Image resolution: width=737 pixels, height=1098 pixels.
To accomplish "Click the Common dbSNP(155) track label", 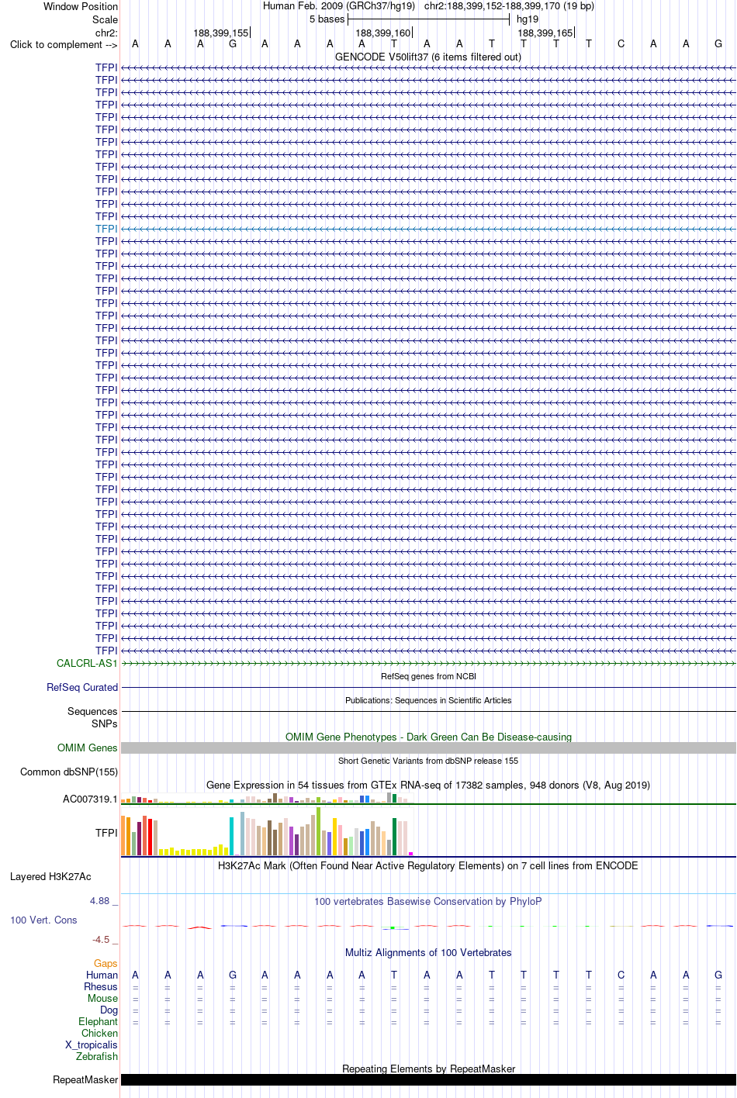I will pos(69,772).
